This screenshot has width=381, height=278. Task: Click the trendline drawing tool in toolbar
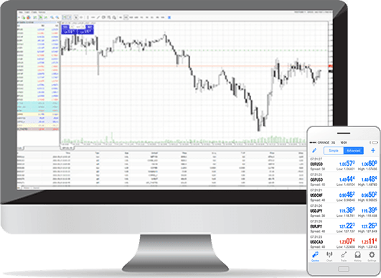pyautogui.click(x=98, y=17)
